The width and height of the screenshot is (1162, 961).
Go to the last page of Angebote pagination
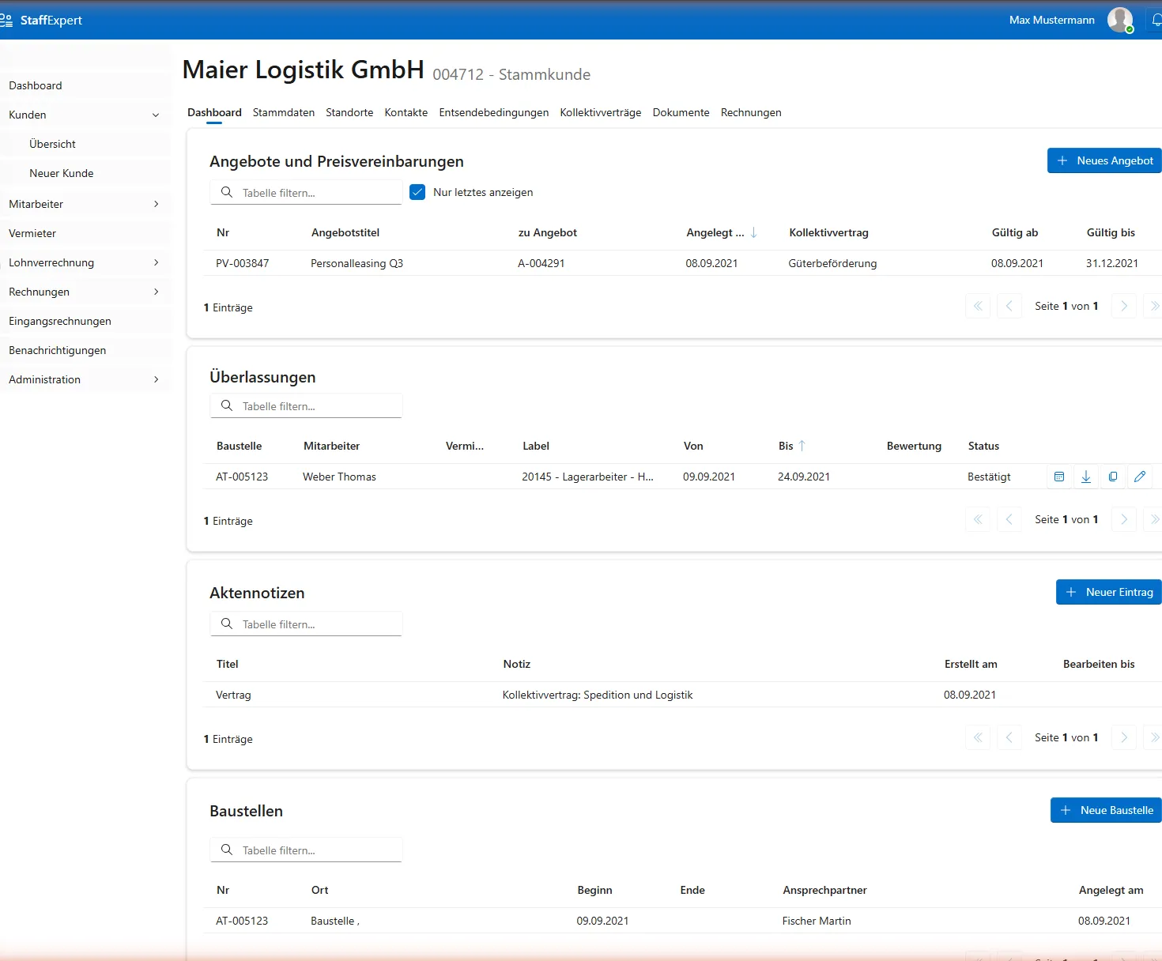(x=1153, y=306)
